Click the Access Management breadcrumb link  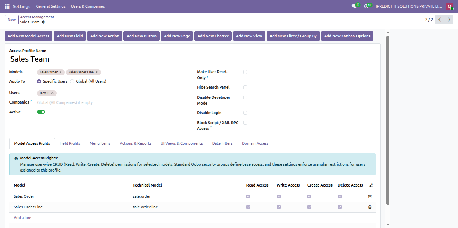click(37, 17)
